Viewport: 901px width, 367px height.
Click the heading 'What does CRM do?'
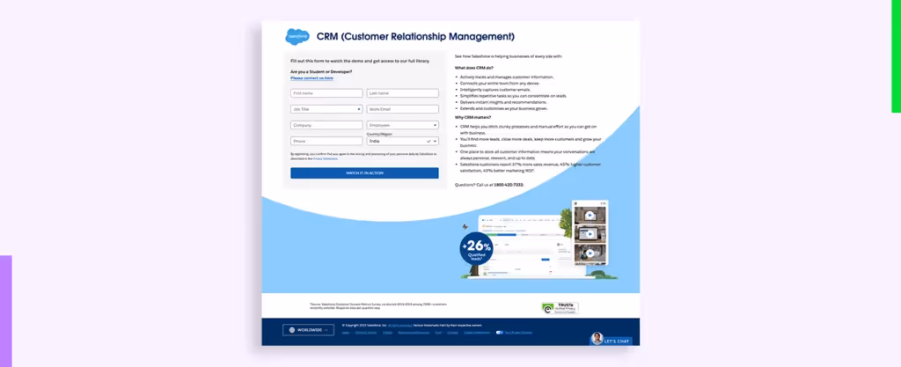[x=474, y=68]
